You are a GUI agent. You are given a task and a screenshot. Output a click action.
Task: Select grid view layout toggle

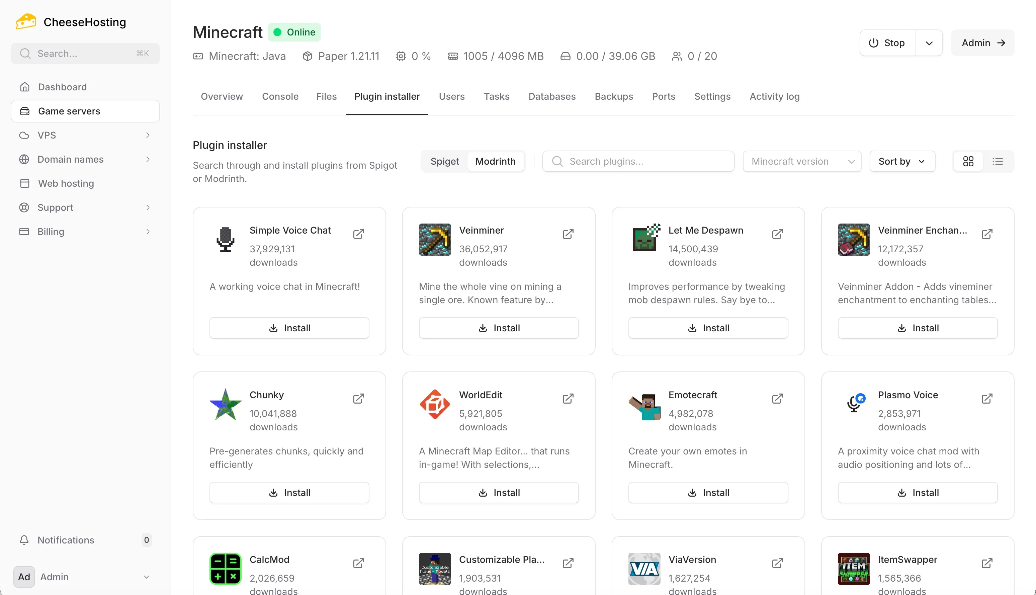pyautogui.click(x=968, y=161)
